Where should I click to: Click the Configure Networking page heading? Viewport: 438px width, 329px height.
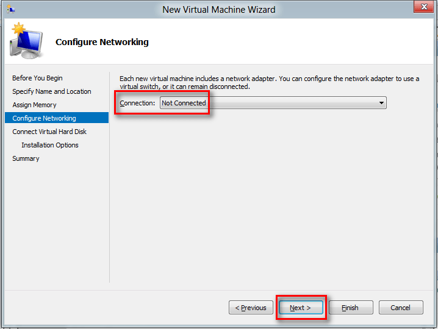click(x=102, y=42)
